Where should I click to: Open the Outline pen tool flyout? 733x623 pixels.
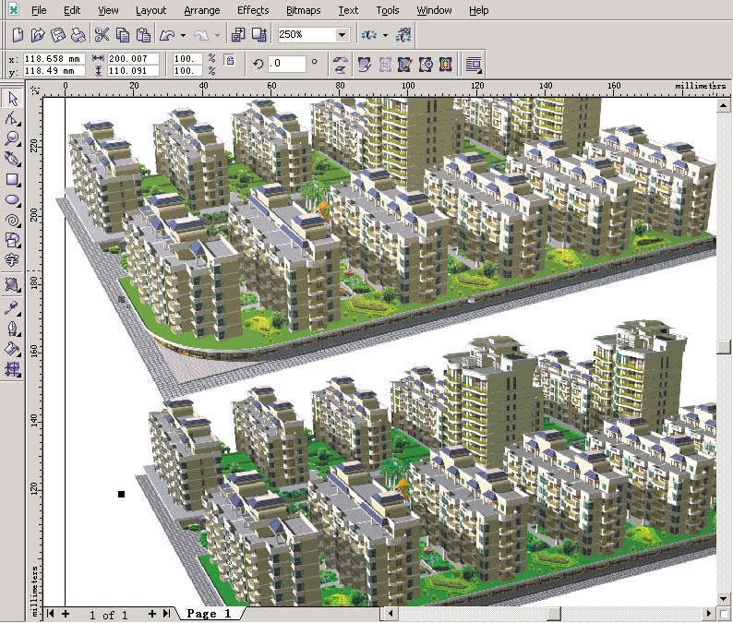[x=13, y=329]
